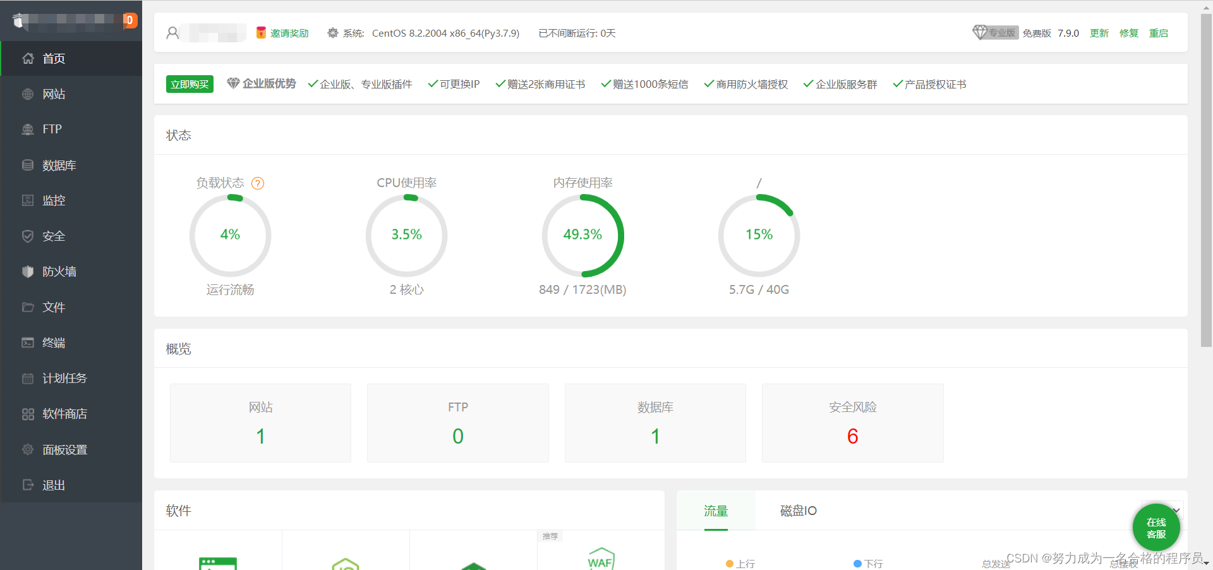
Task: Click the page vertical scrollbar
Action: 1206,180
